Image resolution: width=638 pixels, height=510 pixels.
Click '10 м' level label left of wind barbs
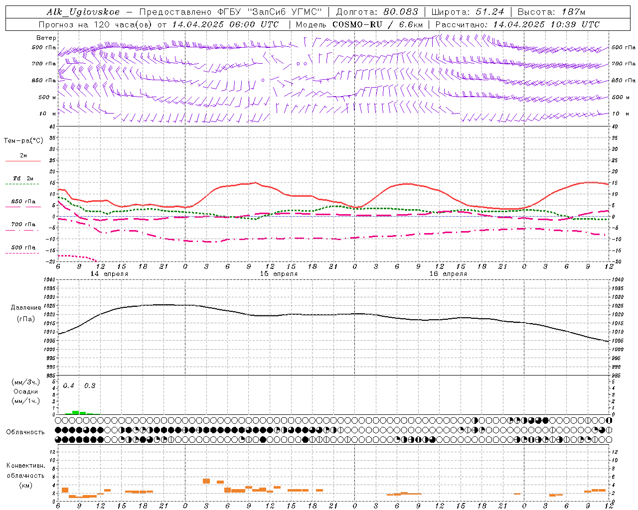point(48,114)
